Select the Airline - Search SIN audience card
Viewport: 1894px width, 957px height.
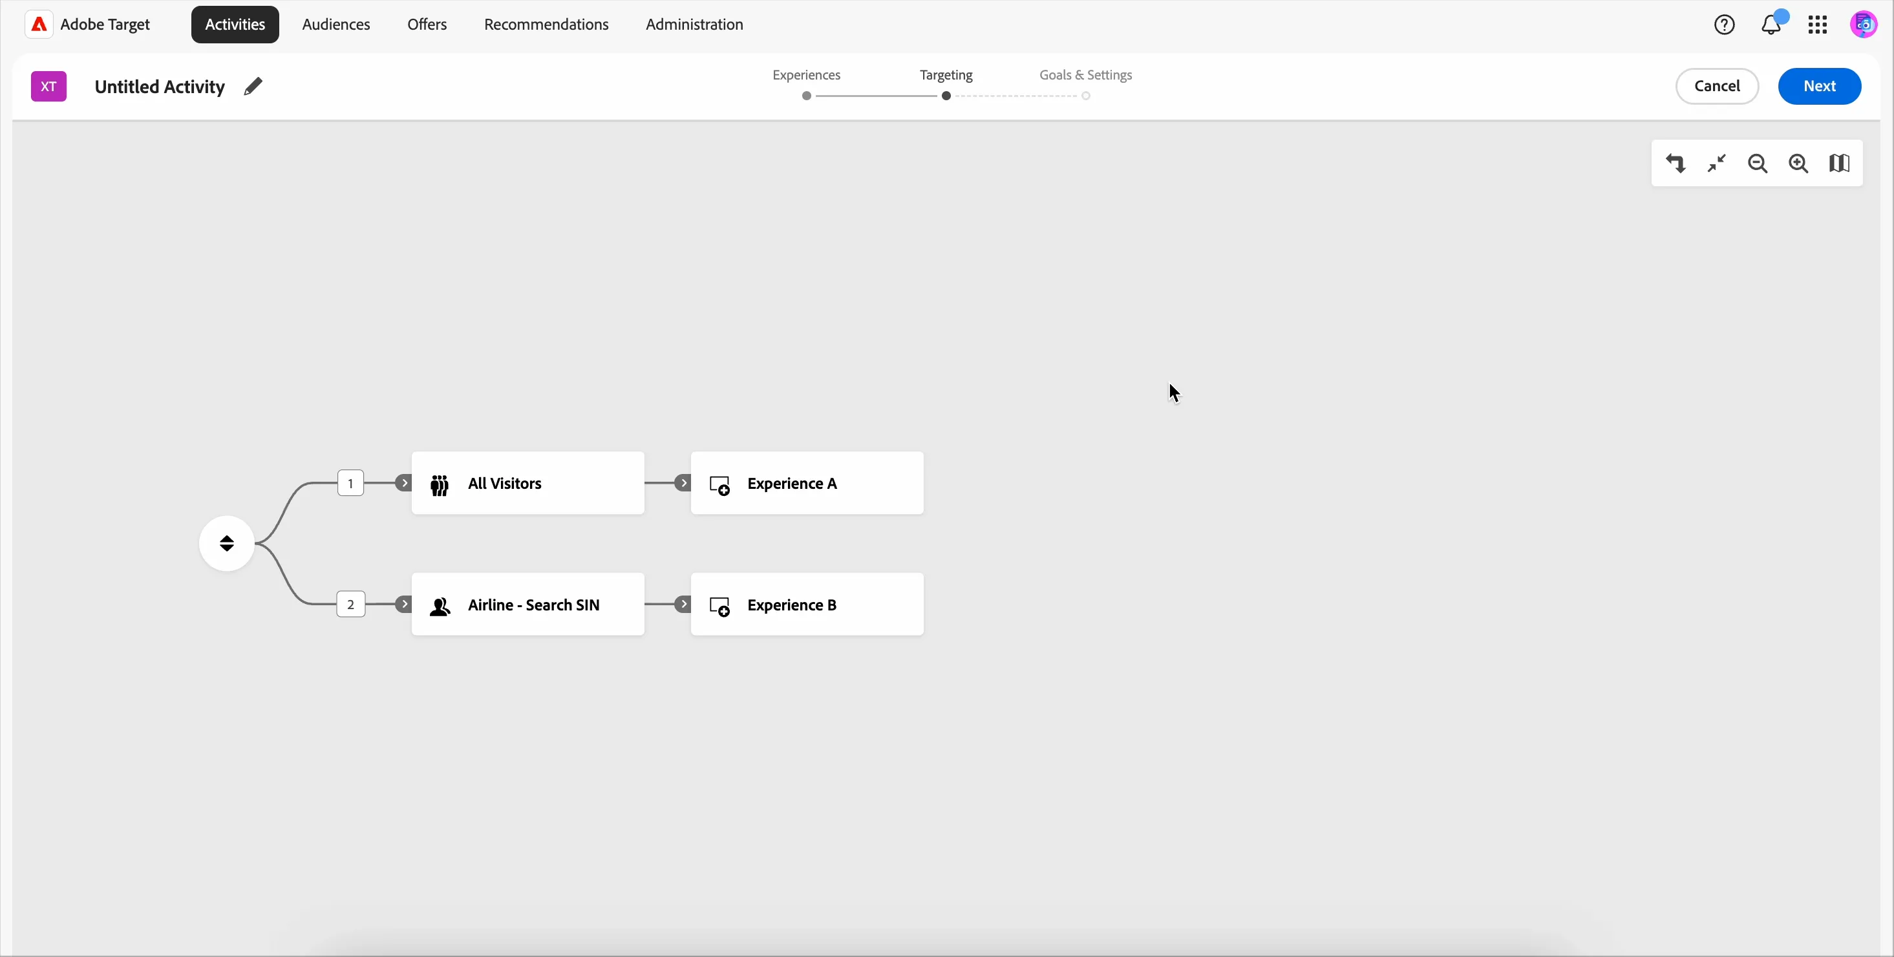pos(528,605)
